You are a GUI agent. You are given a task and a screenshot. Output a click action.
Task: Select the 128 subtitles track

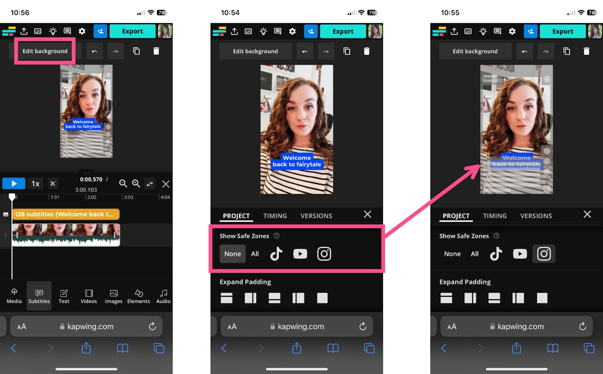point(66,214)
